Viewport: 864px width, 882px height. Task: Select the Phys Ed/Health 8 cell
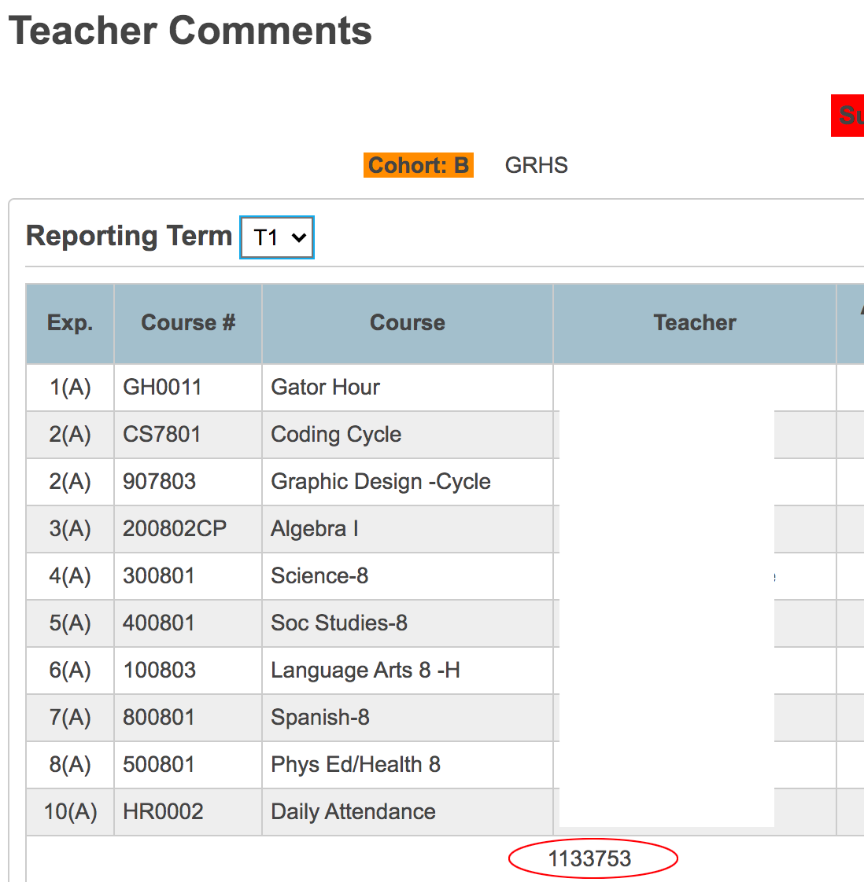pyautogui.click(x=408, y=766)
